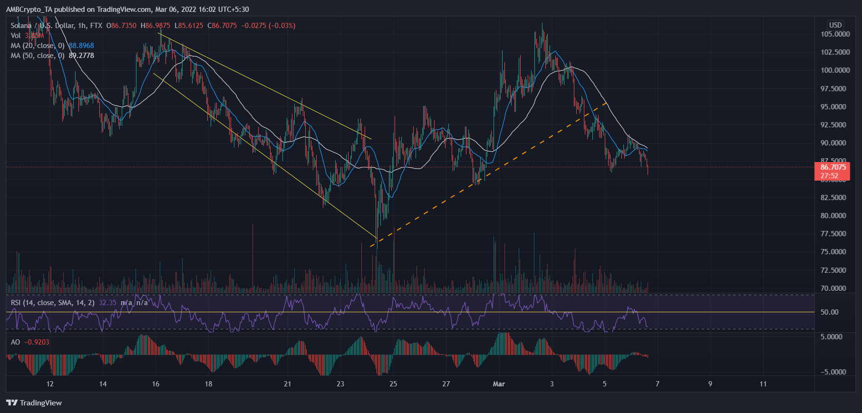Select the MA (20, close, 0) legend
This screenshot has width=862, height=413.
[x=38, y=46]
